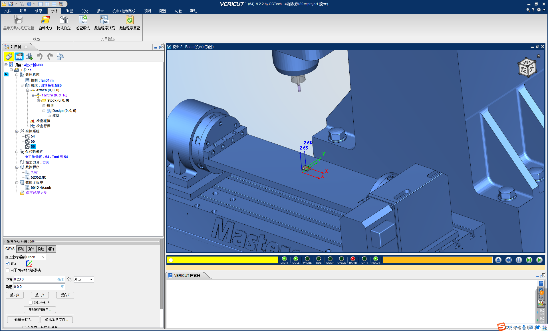The width and height of the screenshot is (548, 331).
Task: Toggle configure panel icon in project tree toolbar
Action: (x=19, y=56)
